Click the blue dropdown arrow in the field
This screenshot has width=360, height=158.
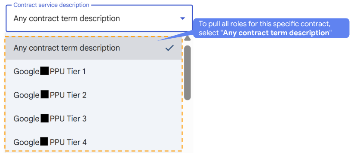(x=182, y=18)
